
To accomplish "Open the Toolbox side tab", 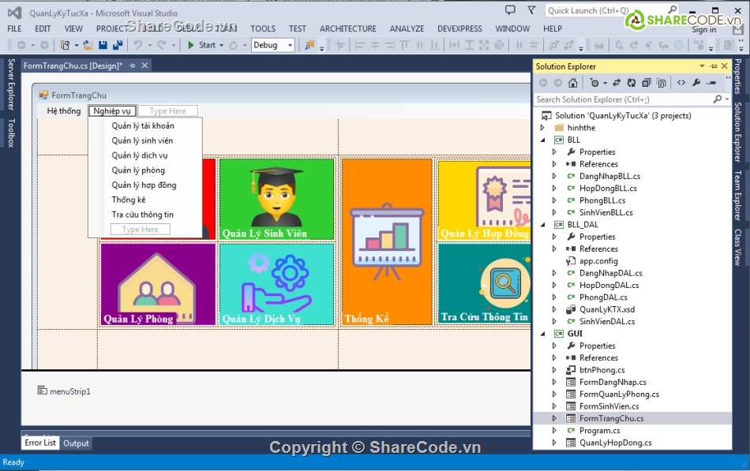I will [x=11, y=133].
